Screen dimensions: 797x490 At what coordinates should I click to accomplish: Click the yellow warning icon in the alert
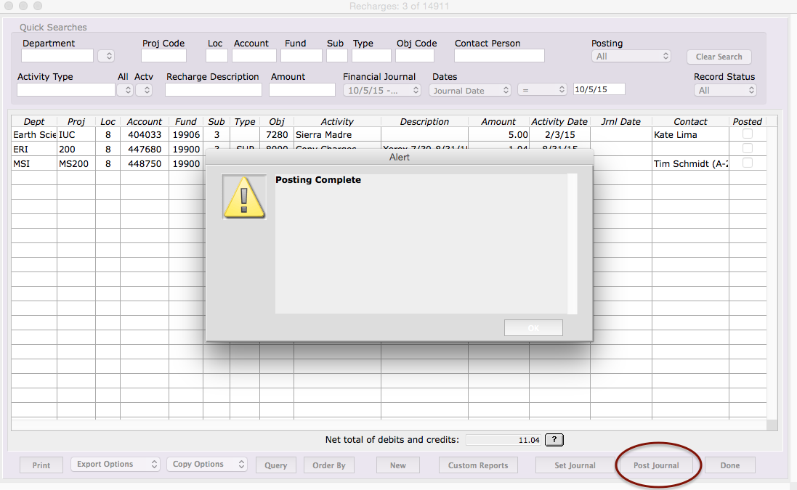244,197
